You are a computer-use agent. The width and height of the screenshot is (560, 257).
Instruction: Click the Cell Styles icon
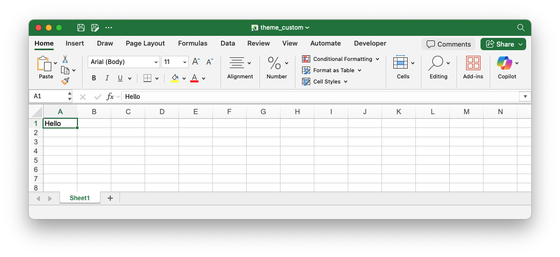[x=306, y=81]
